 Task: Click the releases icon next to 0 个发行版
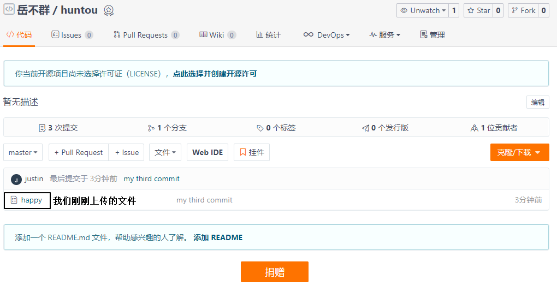(x=365, y=128)
